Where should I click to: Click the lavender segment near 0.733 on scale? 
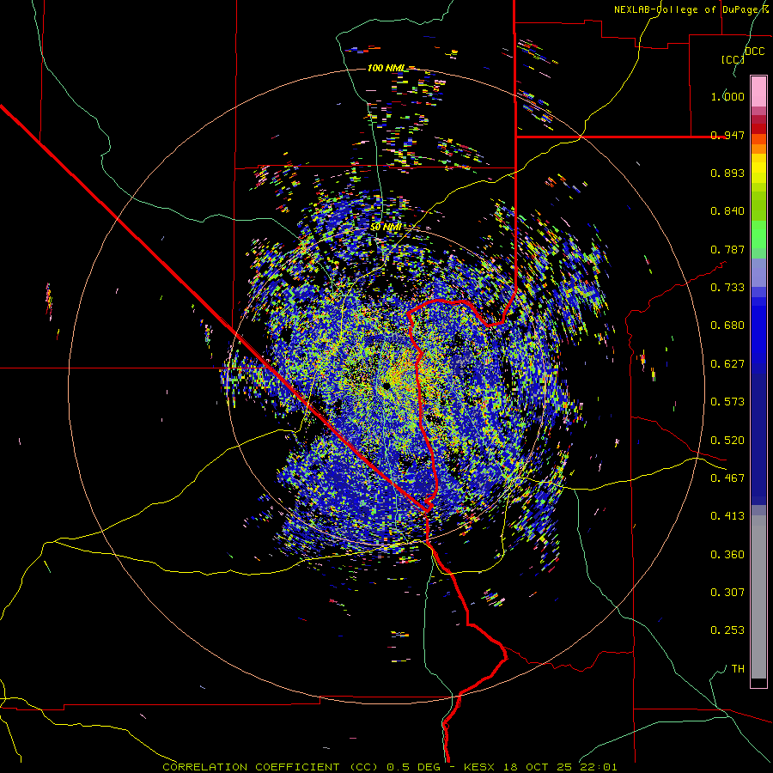pyautogui.click(x=758, y=272)
